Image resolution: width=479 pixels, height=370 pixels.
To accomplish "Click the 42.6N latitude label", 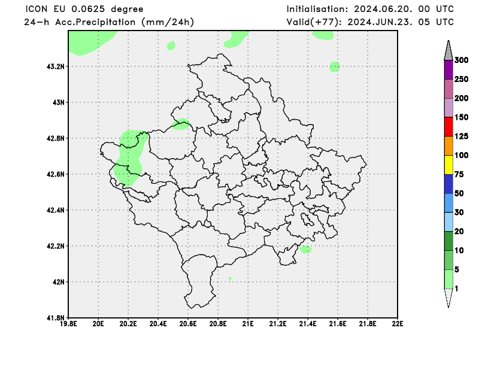I will coord(56,174).
